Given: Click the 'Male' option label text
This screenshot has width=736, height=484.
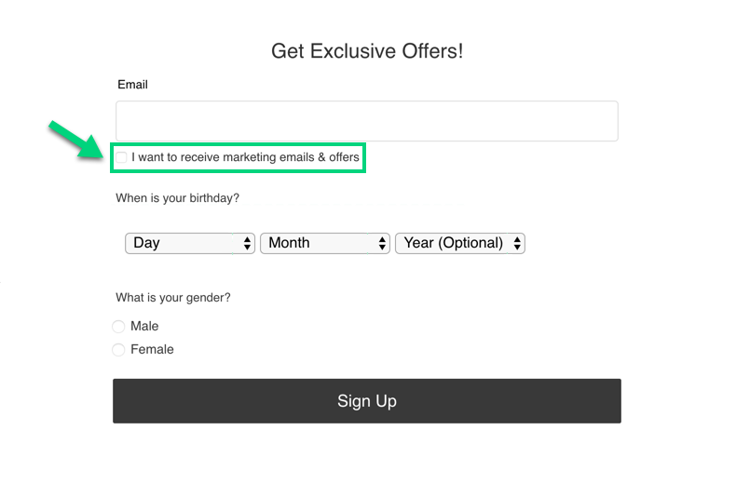Looking at the screenshot, I should tap(144, 327).
